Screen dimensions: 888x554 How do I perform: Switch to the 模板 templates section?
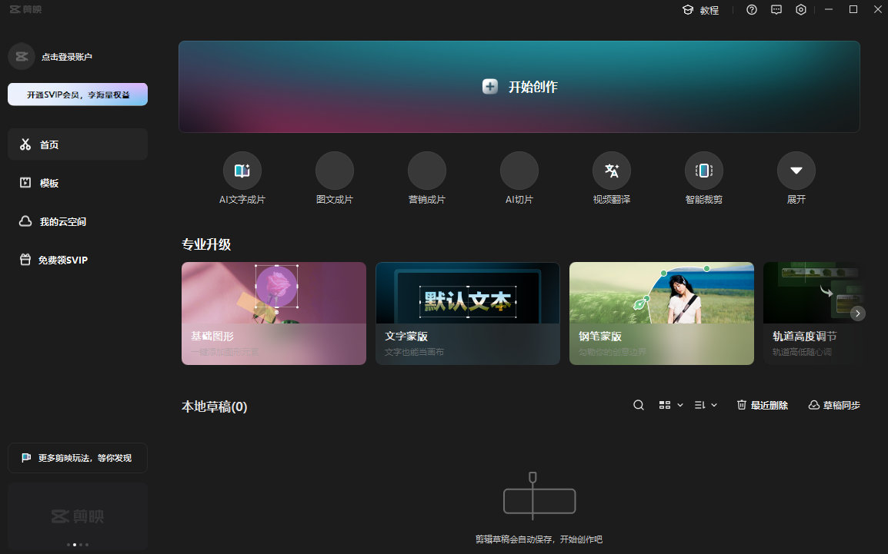point(49,183)
